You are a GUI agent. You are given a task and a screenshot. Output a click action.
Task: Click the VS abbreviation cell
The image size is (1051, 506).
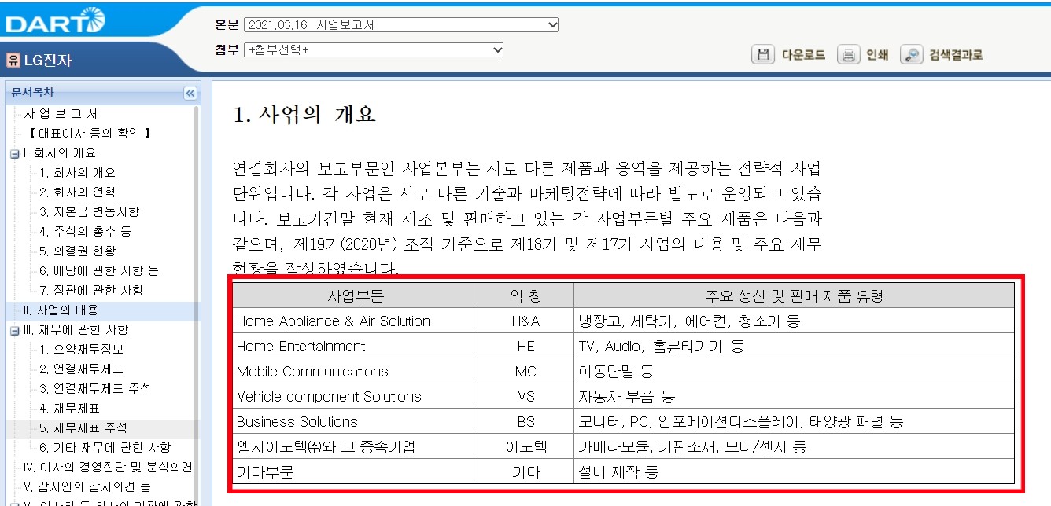(525, 396)
